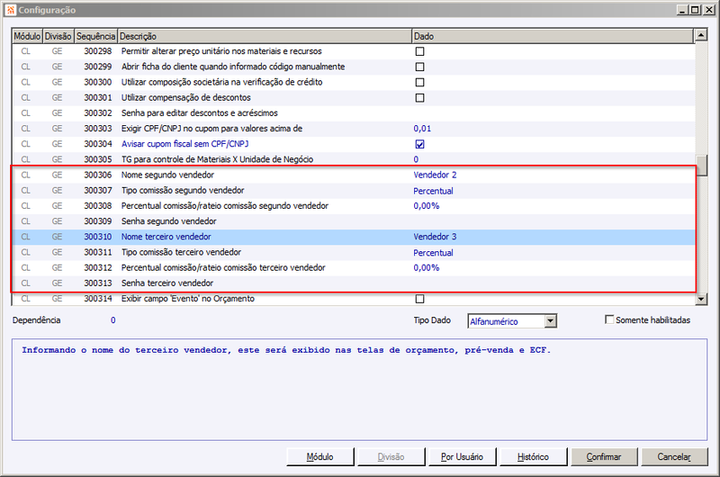The image size is (720, 477).
Task: Maximize the Configuração window
Action: pos(695,10)
